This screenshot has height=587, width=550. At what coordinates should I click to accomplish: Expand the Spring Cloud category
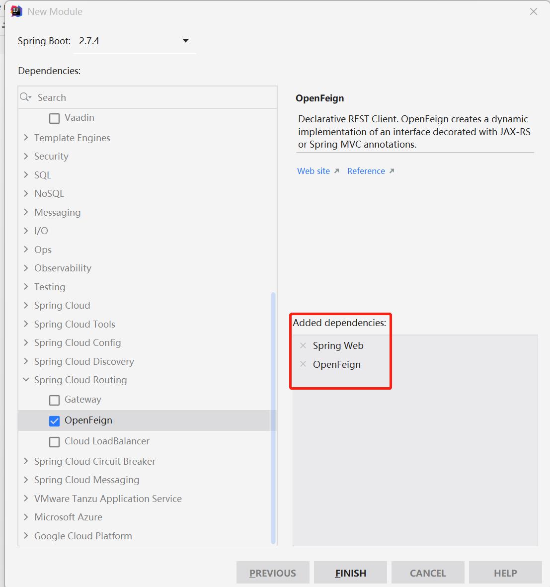[26, 305]
